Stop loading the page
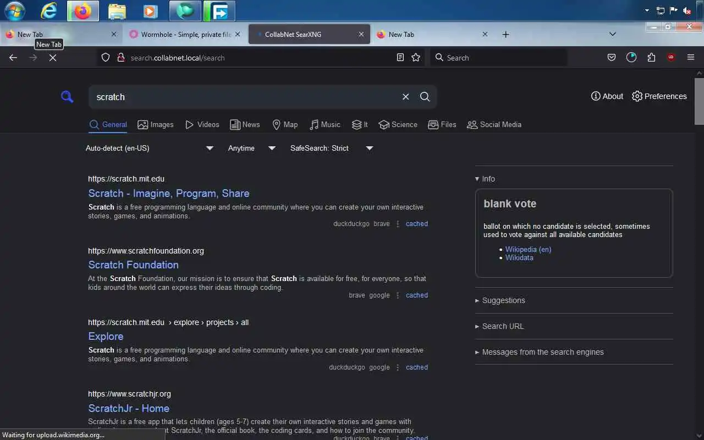This screenshot has height=440, width=704. click(53, 57)
